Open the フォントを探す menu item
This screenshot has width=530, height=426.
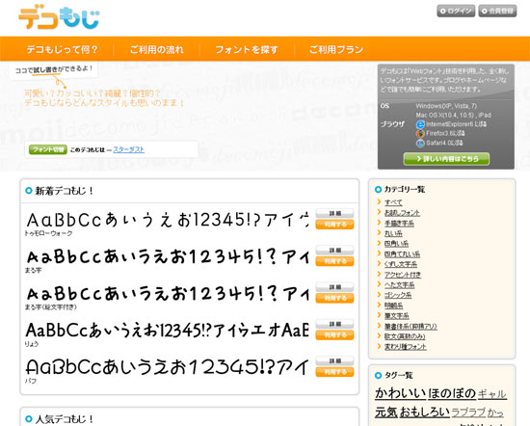coord(247,50)
